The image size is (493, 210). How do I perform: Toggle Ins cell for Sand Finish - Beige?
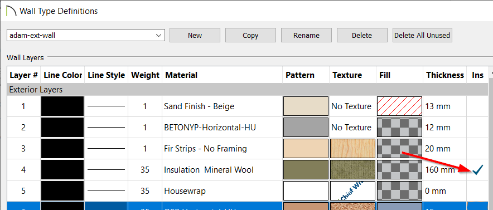coord(477,106)
